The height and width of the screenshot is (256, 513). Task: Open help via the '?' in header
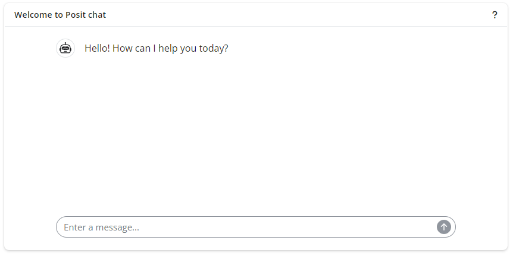pyautogui.click(x=495, y=15)
